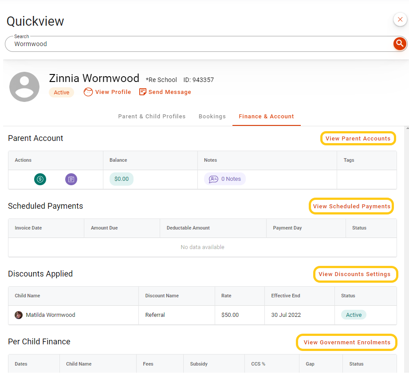Click View Discounts Settings link

point(354,274)
